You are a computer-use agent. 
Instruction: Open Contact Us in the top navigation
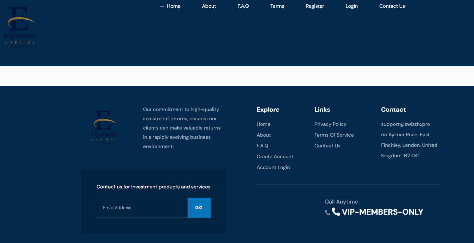click(392, 6)
